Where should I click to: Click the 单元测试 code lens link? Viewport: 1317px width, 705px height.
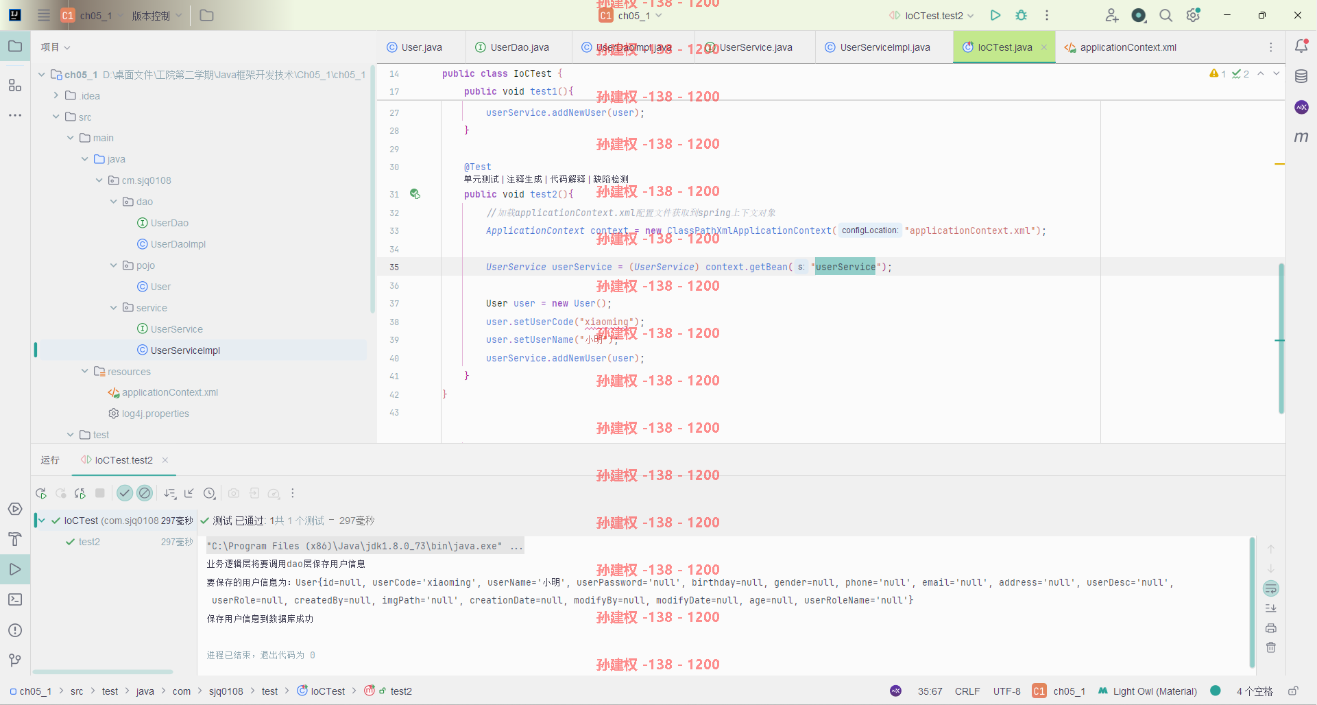[x=481, y=179]
